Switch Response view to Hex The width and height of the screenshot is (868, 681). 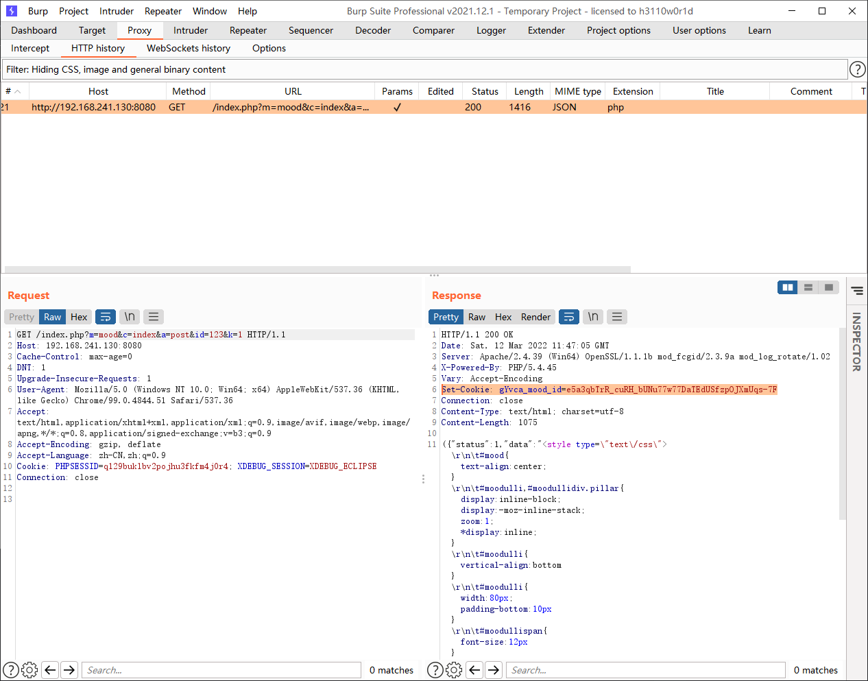click(x=503, y=317)
